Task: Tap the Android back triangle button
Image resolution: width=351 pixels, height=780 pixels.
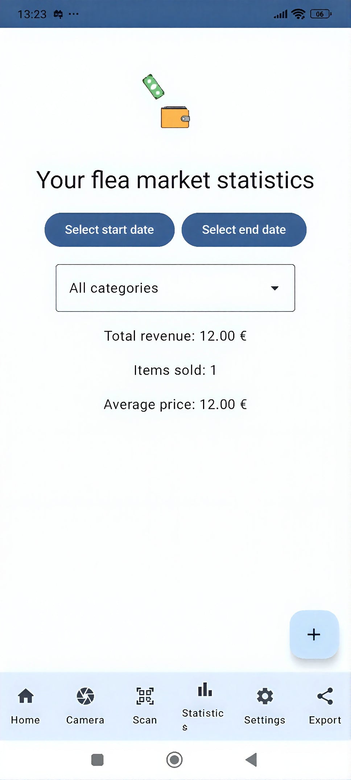Action: click(251, 760)
